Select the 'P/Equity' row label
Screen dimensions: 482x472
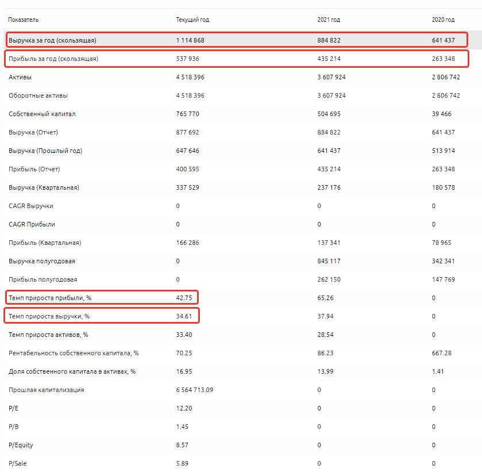(x=21, y=445)
